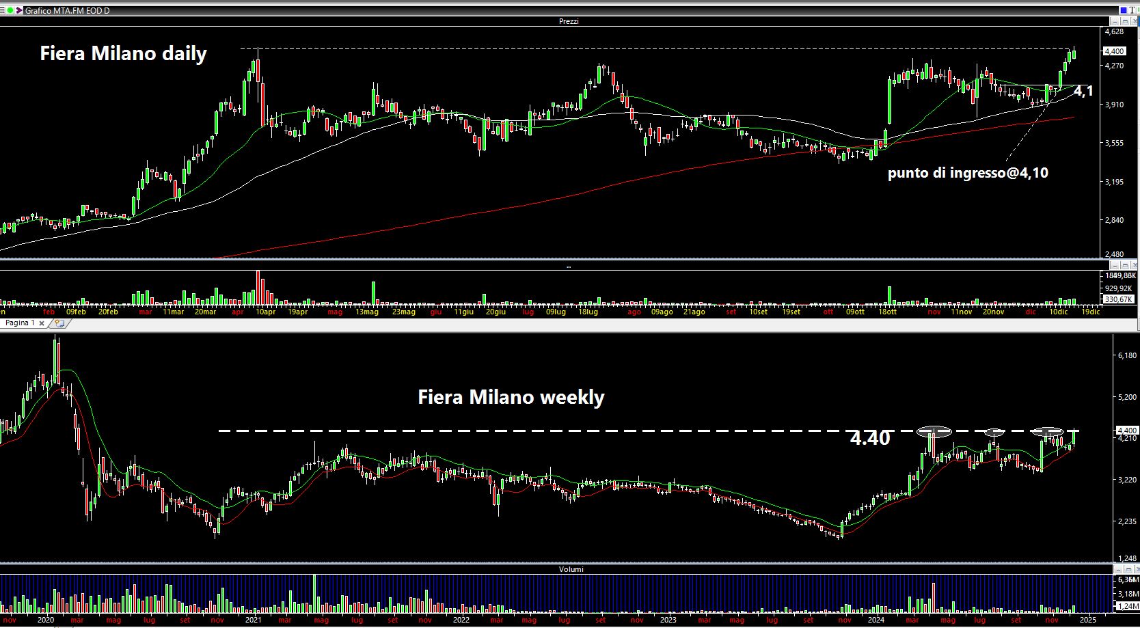Click the 3,555 price label on the daily axis
Screen dimensions: 1140x628
tap(1114, 143)
